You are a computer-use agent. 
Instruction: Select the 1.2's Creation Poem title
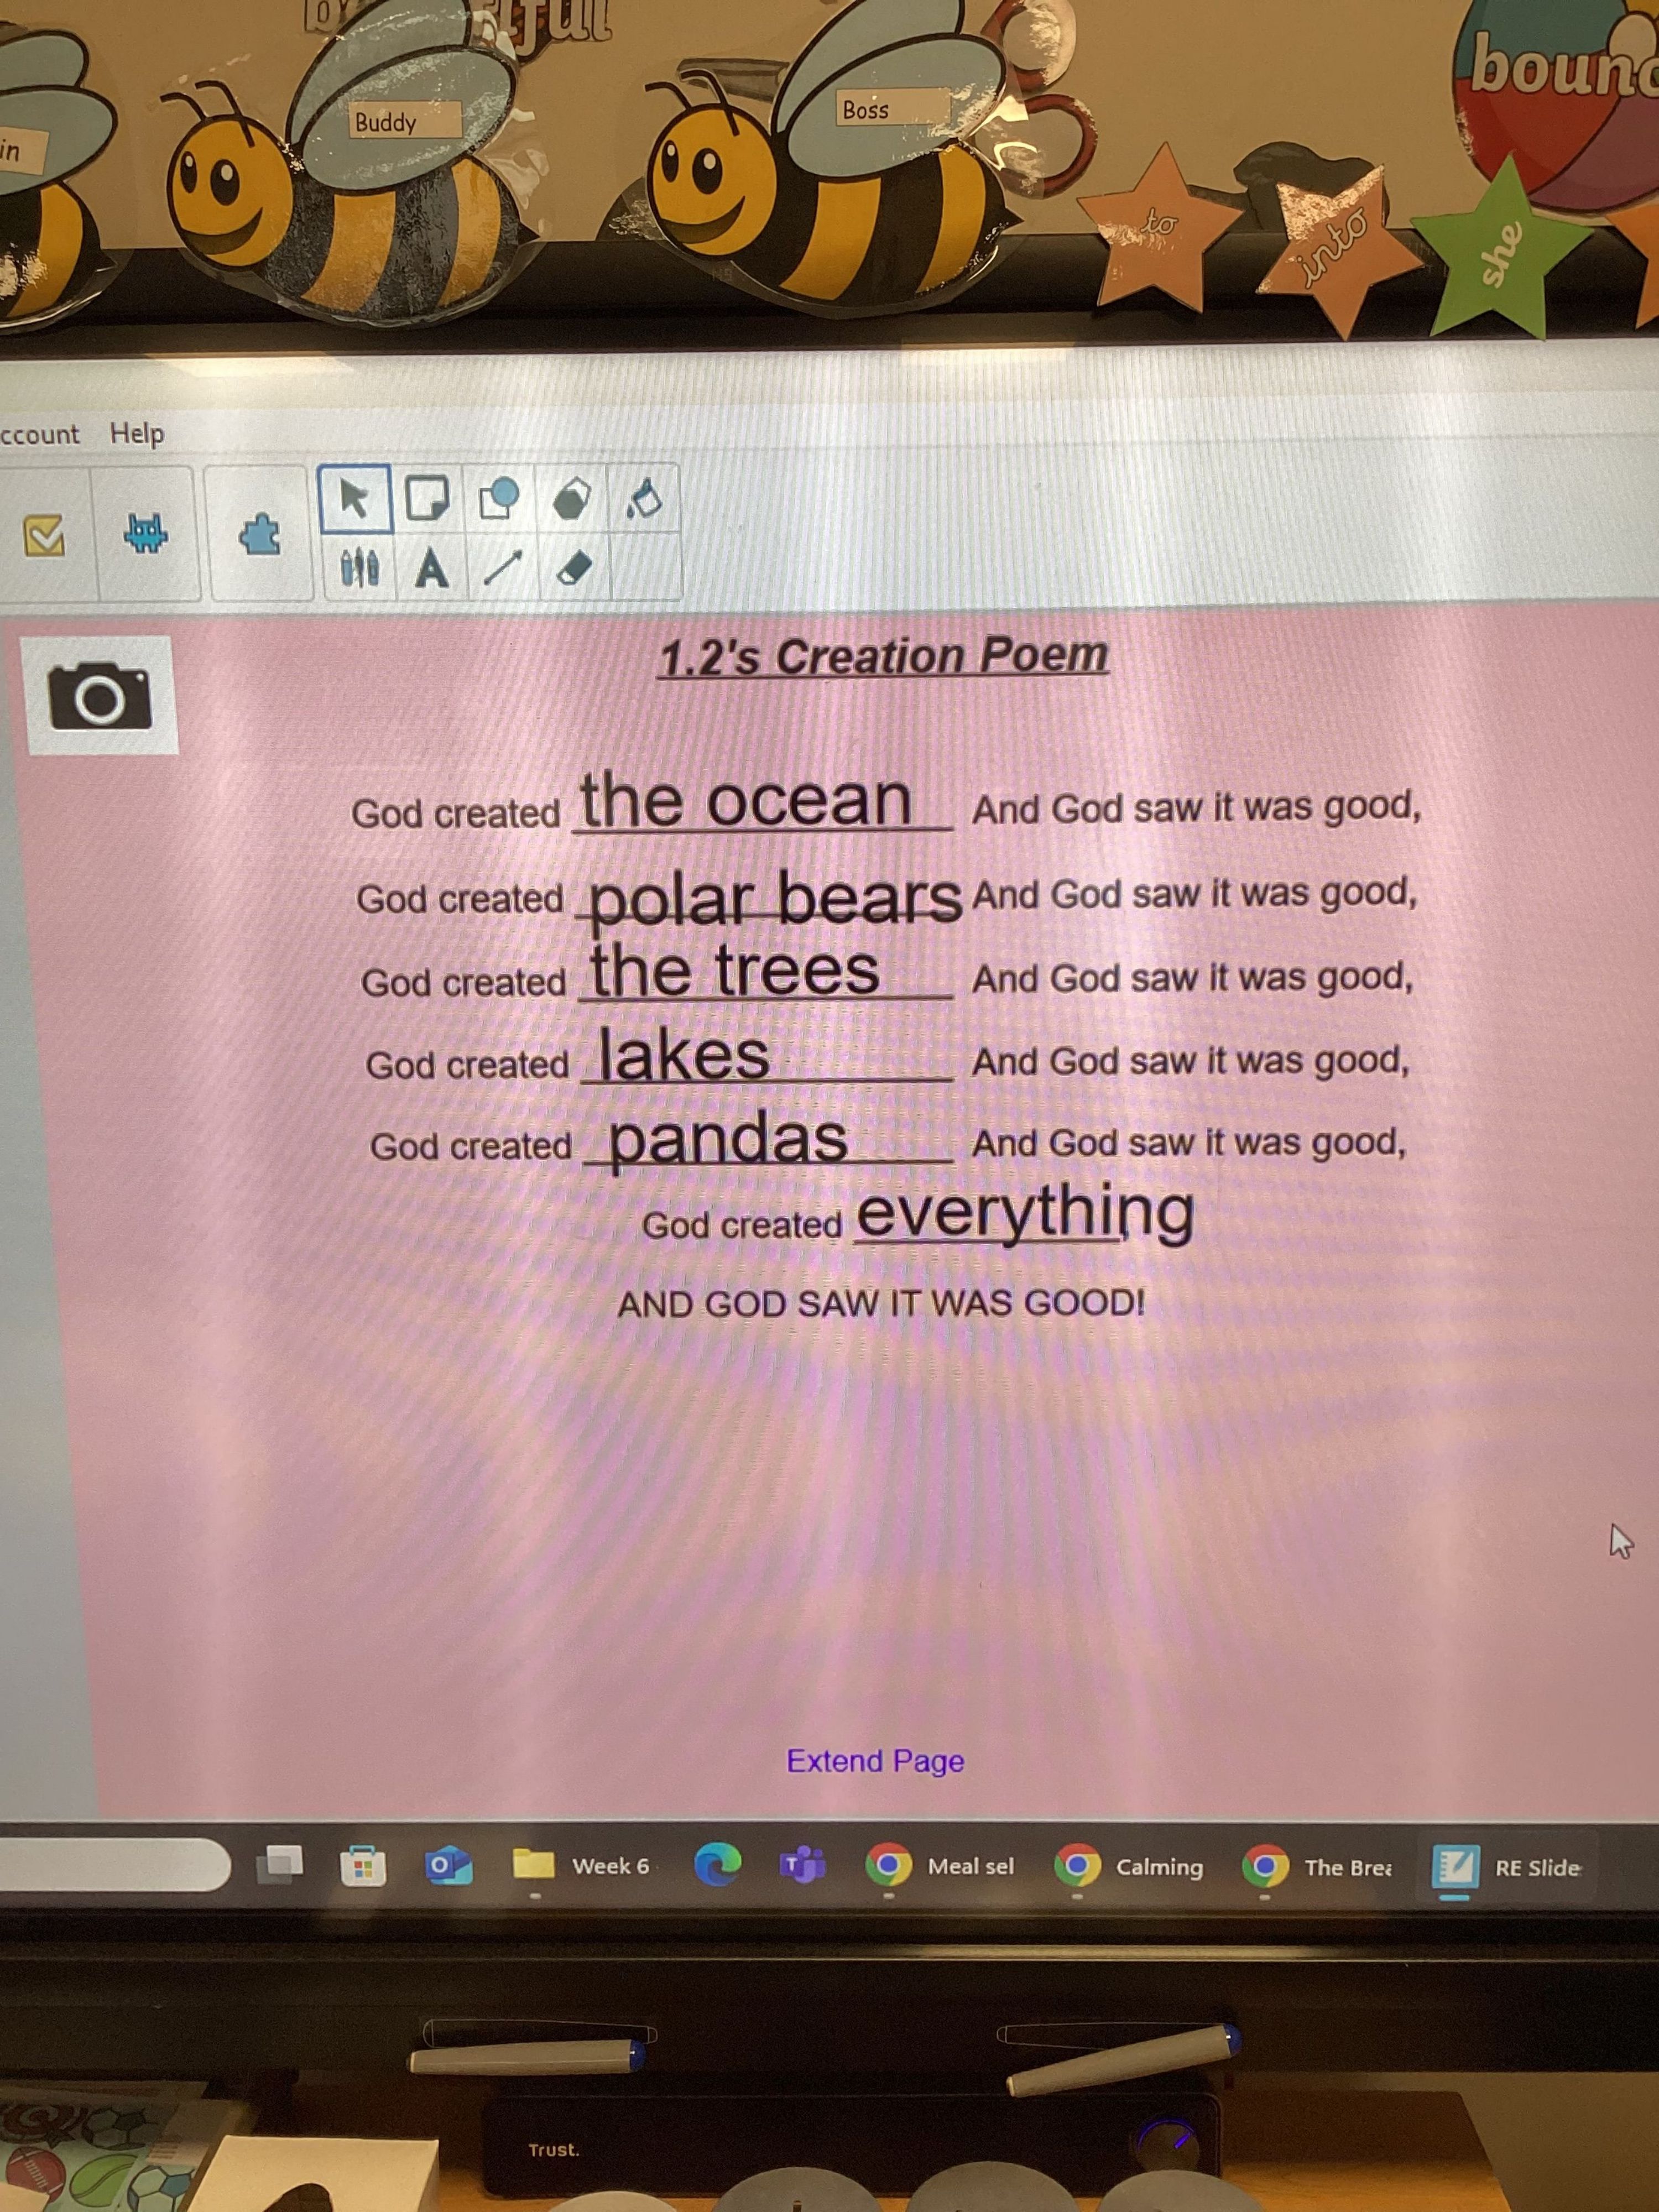(x=883, y=656)
